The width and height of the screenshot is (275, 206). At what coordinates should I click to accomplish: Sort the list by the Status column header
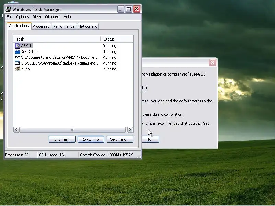click(x=117, y=39)
